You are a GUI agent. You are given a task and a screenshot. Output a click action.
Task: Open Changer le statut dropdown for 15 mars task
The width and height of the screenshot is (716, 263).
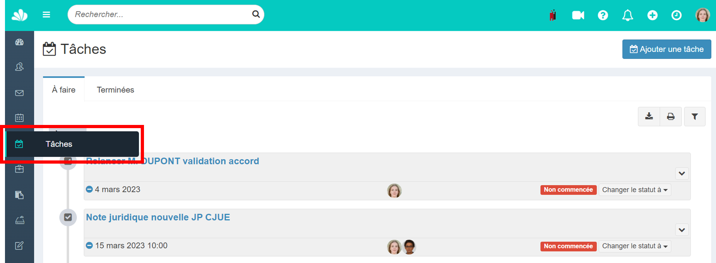coord(635,246)
